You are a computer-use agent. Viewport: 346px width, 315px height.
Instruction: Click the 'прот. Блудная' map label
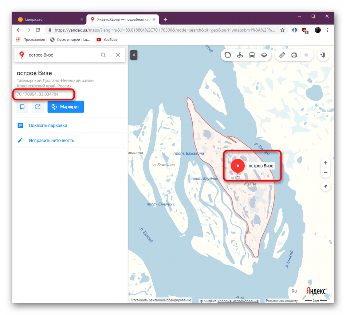(205, 178)
